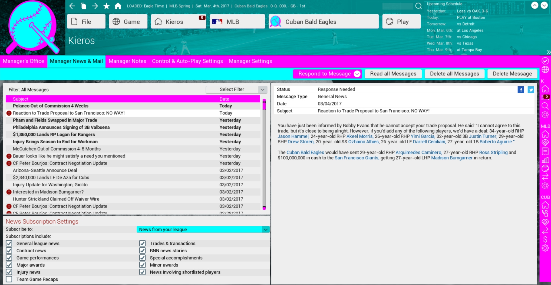This screenshot has height=285, width=551.
Task: Click Delete all Messages button
Action: 455,74
